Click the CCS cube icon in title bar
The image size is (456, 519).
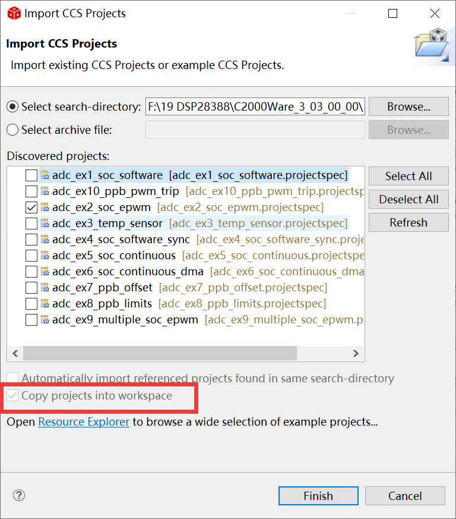[13, 13]
